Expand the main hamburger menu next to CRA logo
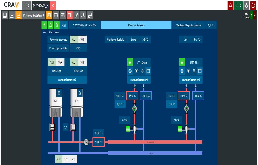Image resolution: width=258 pixels, height=165 pixels. coord(26,6)
